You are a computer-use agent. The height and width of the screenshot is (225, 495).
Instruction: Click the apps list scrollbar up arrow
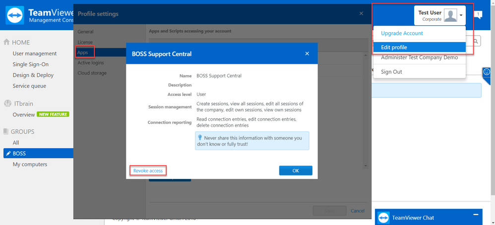[366, 55]
